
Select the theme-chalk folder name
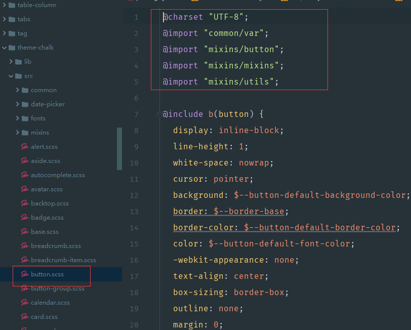click(35, 48)
